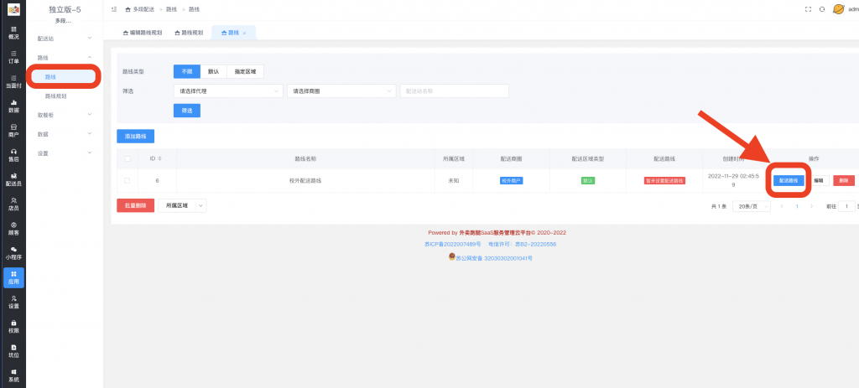Click the app logo at top-left
This screenshot has height=388, width=859.
(13, 9)
